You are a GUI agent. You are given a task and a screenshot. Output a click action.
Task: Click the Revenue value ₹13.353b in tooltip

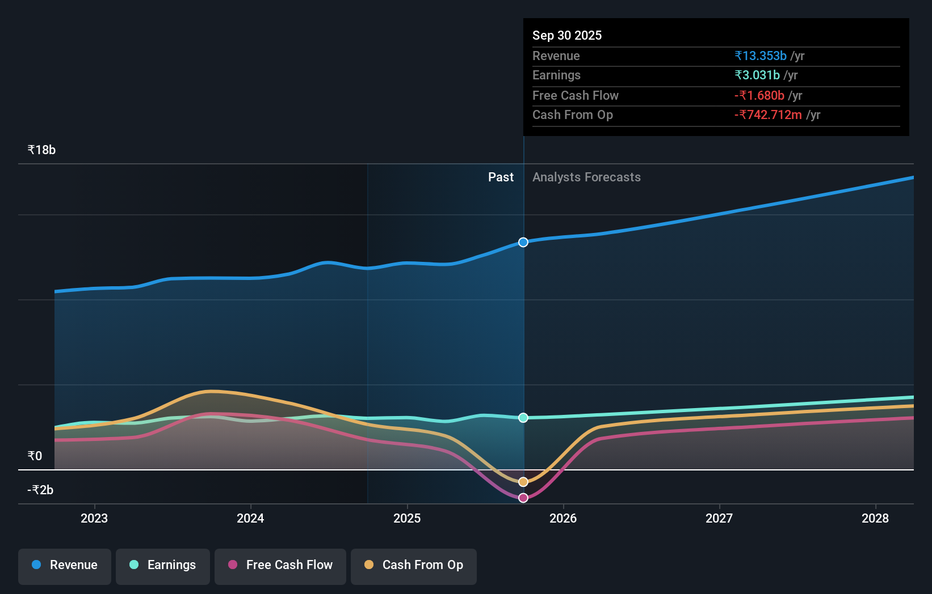point(761,56)
